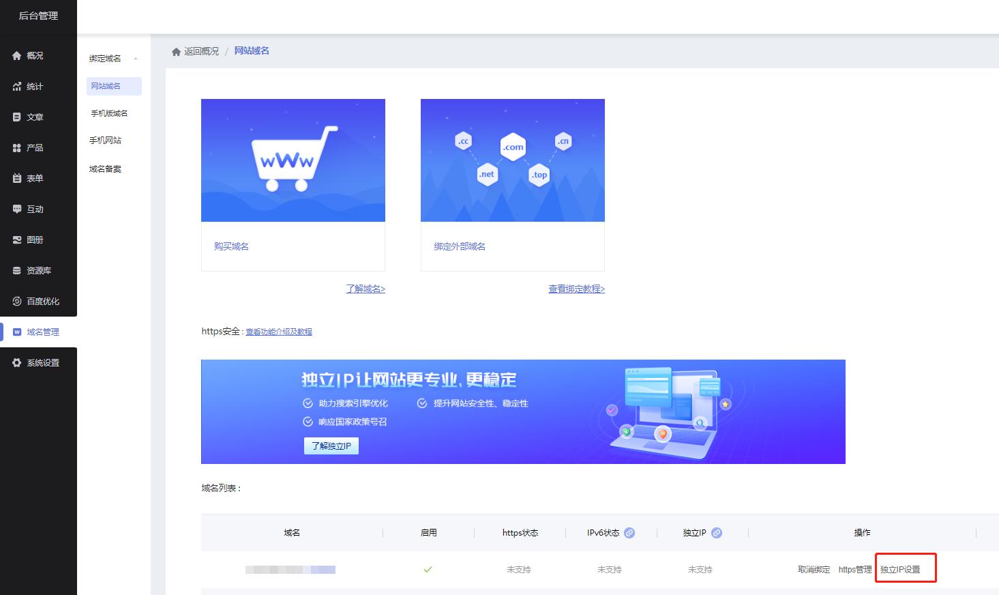999x595 pixels.
Task: Click the 产品 grid icon
Action: tap(17, 148)
